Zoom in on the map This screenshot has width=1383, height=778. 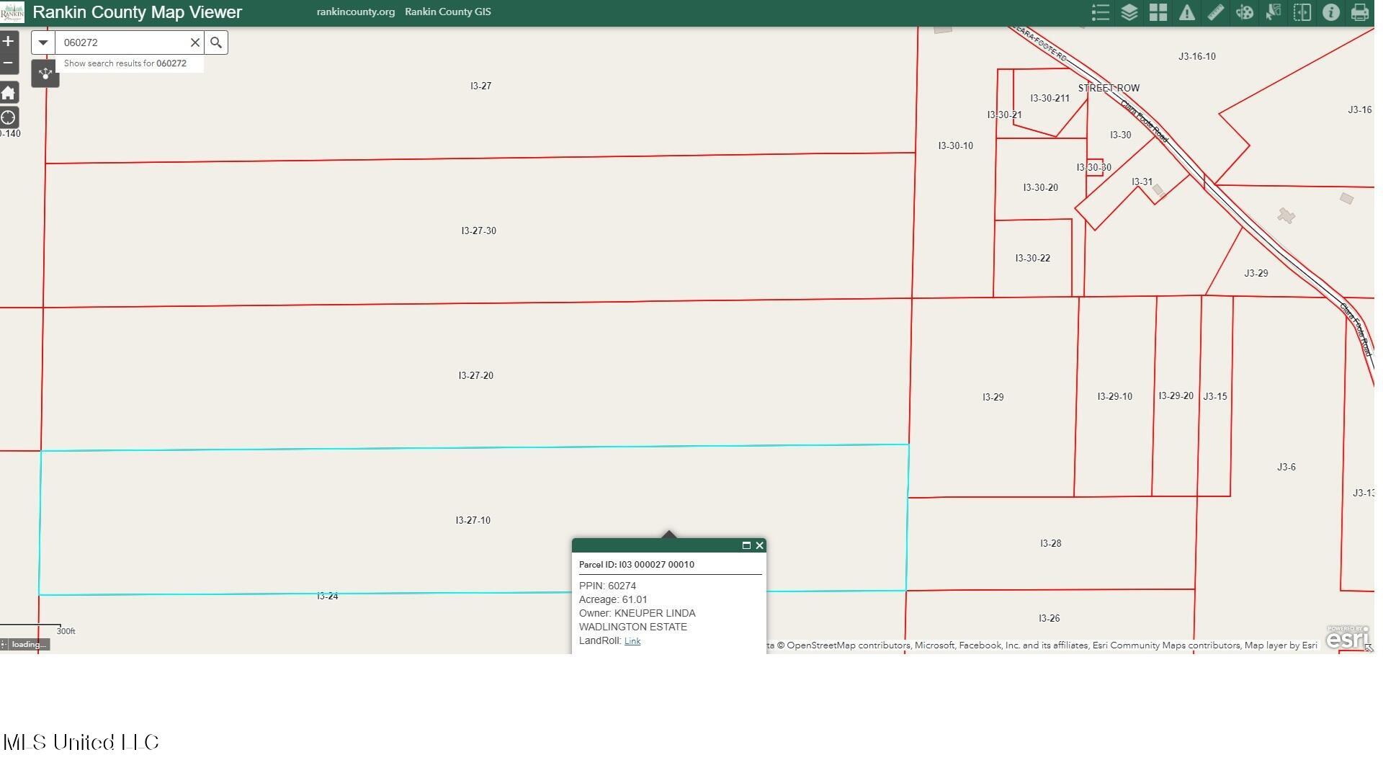(x=8, y=41)
